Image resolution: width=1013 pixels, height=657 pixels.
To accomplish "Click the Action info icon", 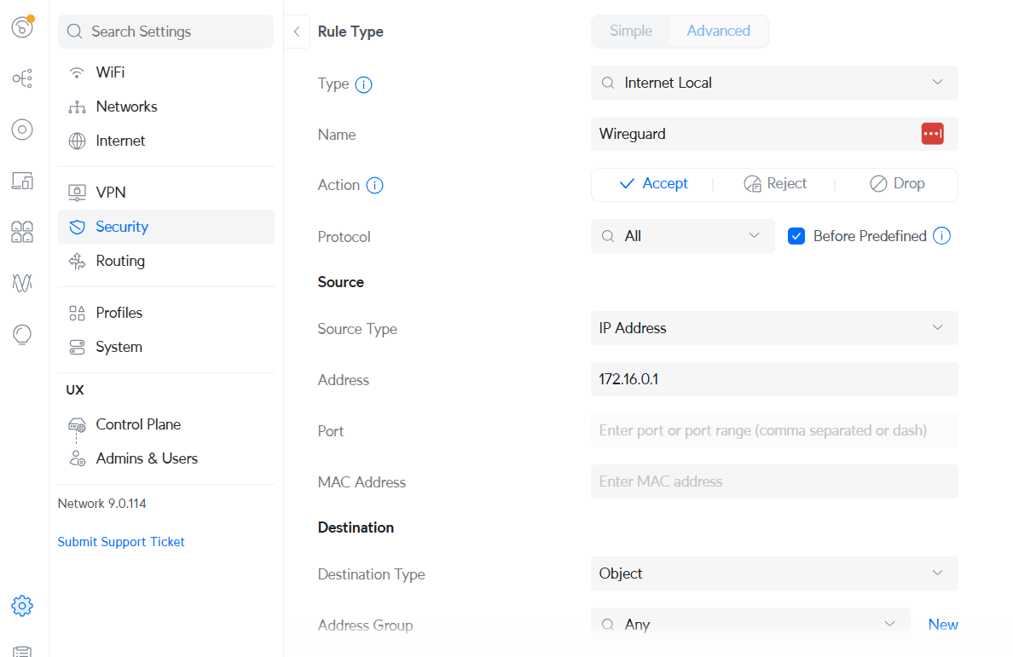I will click(x=374, y=185).
